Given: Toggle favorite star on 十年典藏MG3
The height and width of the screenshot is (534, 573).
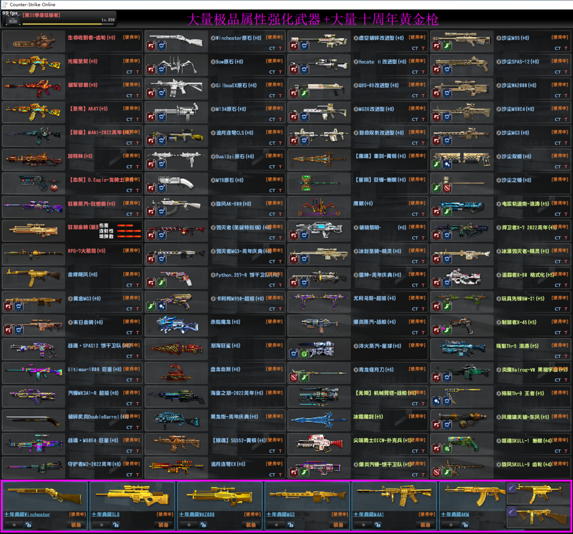Looking at the screenshot, I should 276,525.
